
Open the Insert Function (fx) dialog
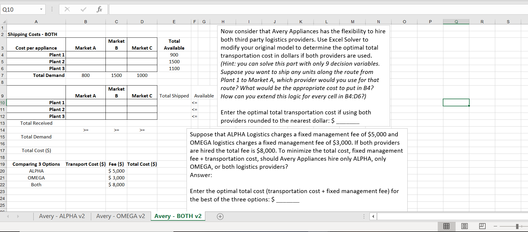pyautogui.click(x=99, y=9)
